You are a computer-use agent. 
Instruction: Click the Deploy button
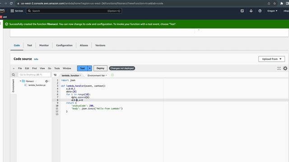(x=100, y=68)
